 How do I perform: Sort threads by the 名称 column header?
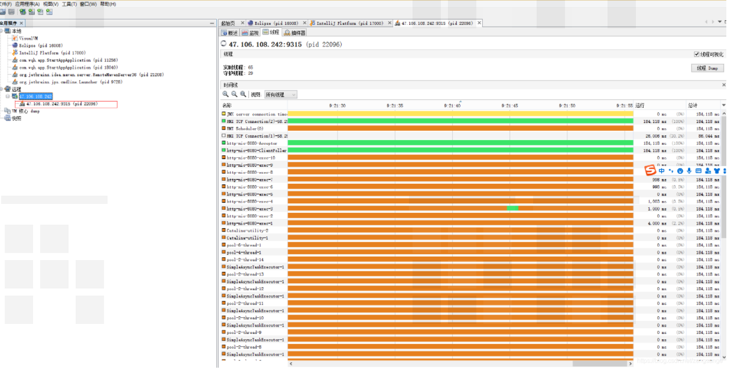click(254, 105)
